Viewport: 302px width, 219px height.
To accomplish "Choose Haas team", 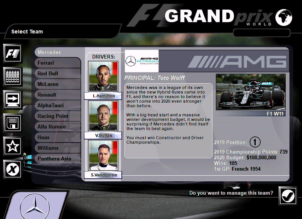I will tap(58, 137).
